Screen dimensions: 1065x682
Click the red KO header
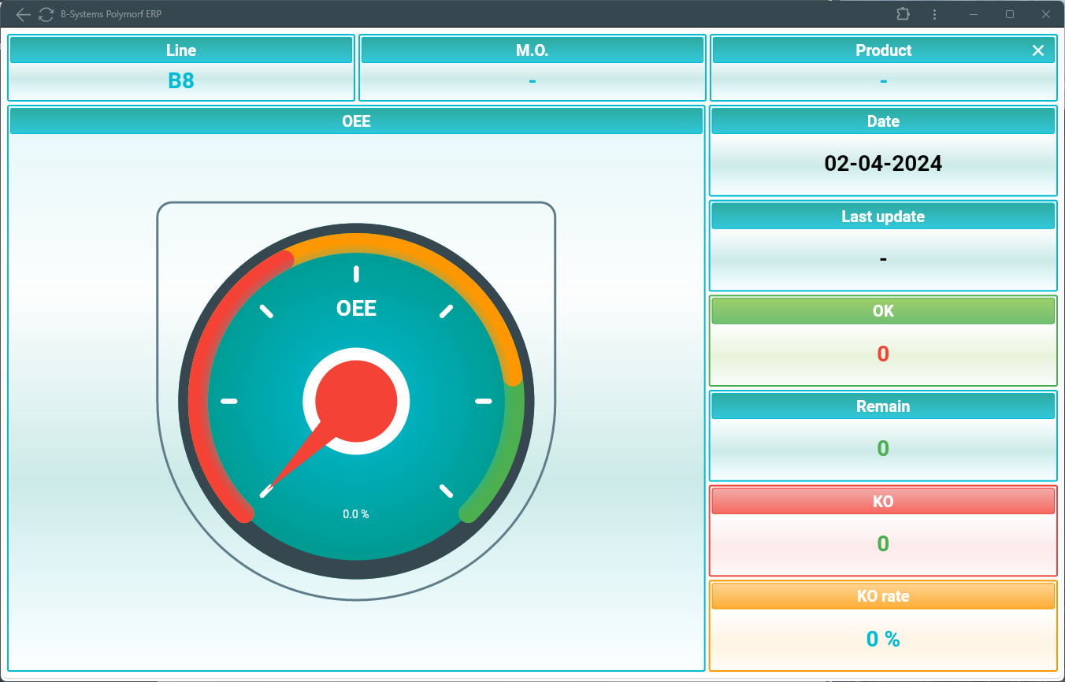(x=883, y=502)
